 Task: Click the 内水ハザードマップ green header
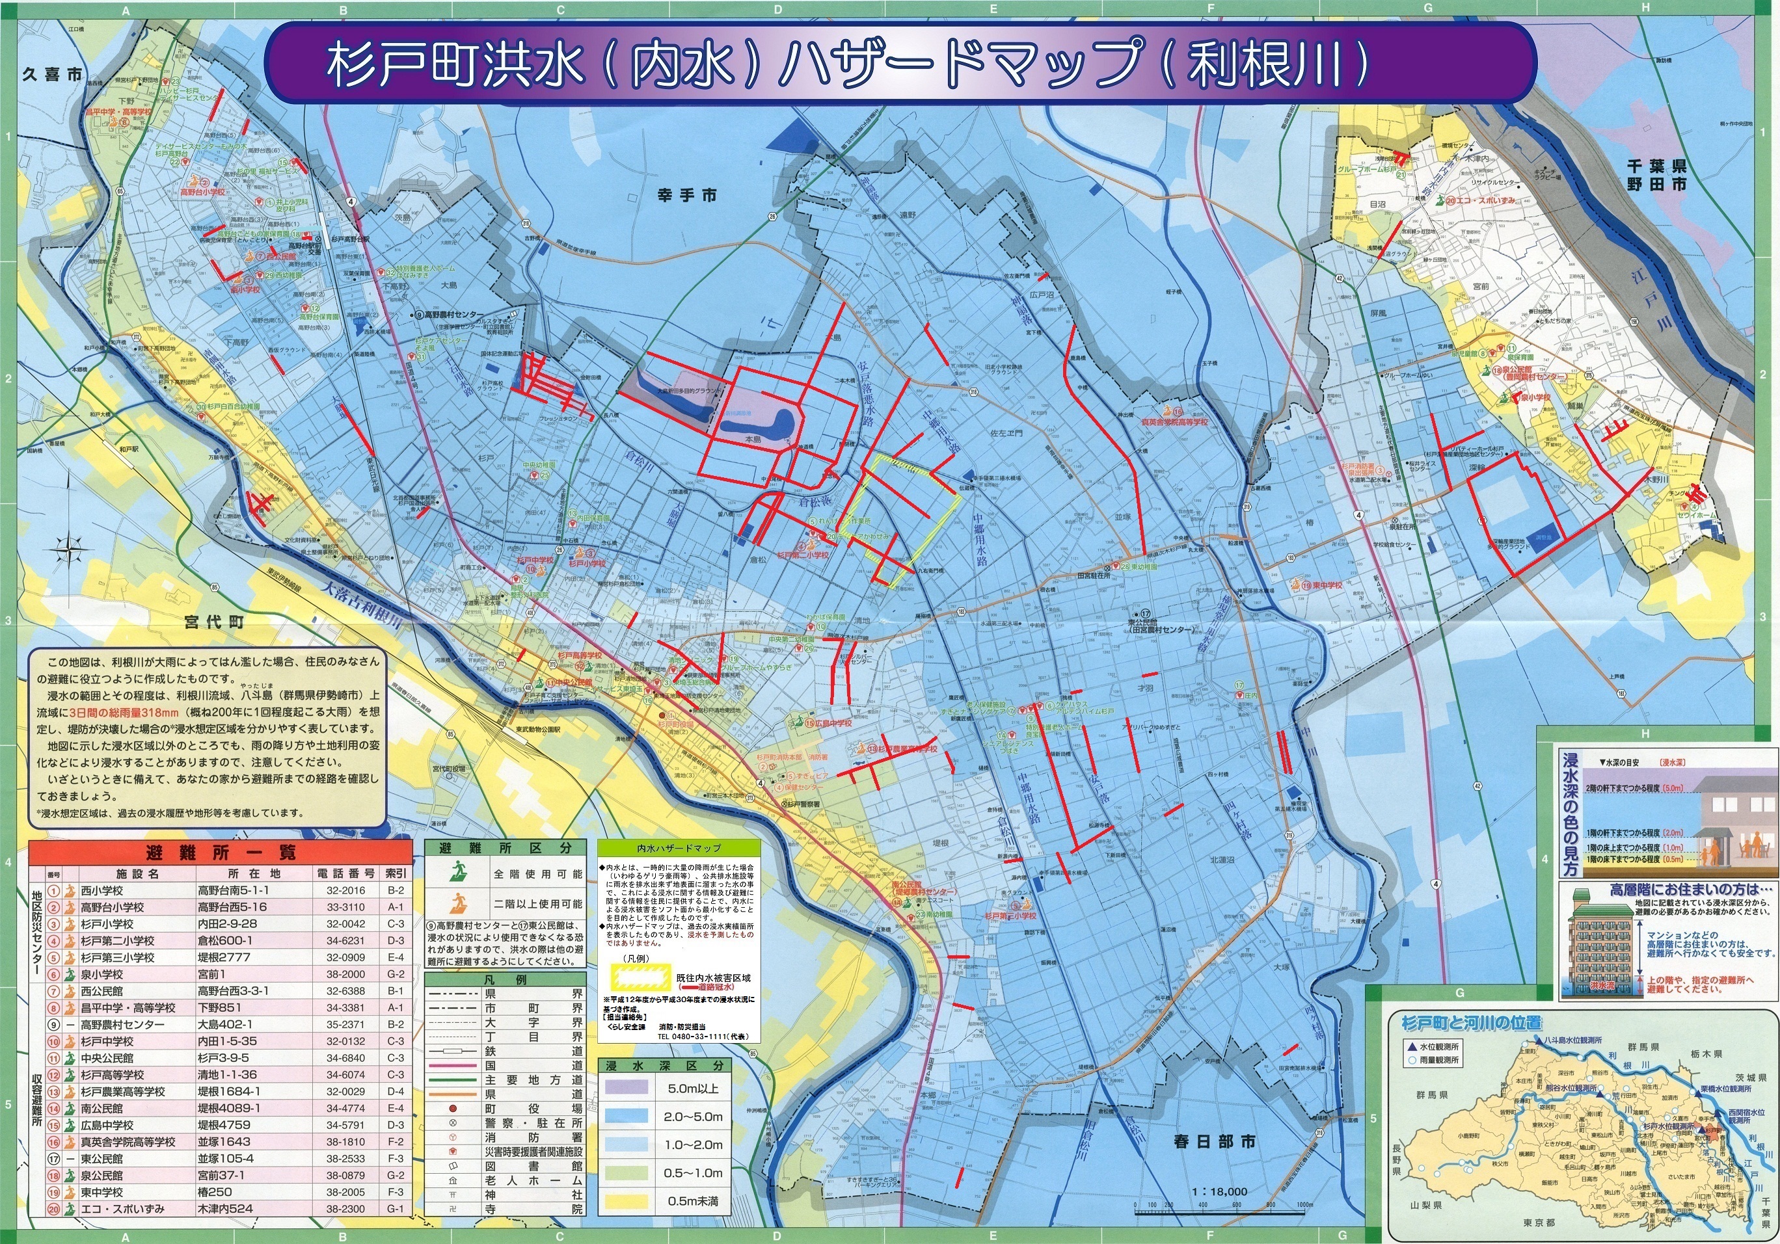679,849
